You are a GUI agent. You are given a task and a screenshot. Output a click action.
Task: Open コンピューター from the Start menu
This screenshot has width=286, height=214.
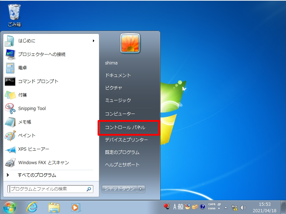[x=120, y=114]
